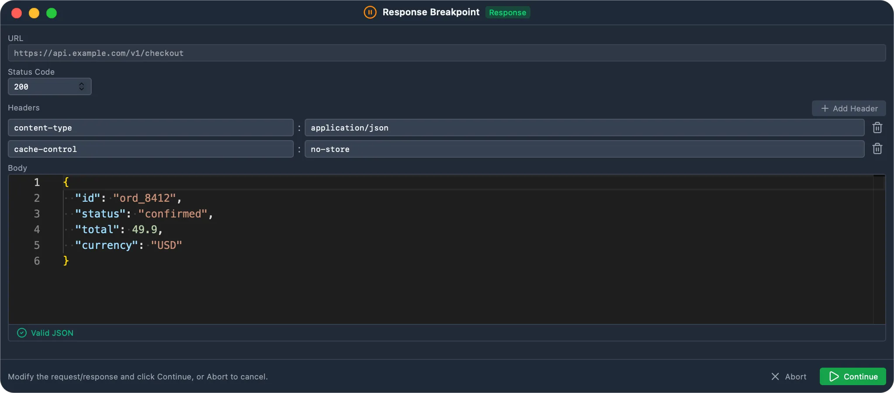Click the Response Breakpoint window title
Viewport: 894px width, 393px height.
point(431,12)
